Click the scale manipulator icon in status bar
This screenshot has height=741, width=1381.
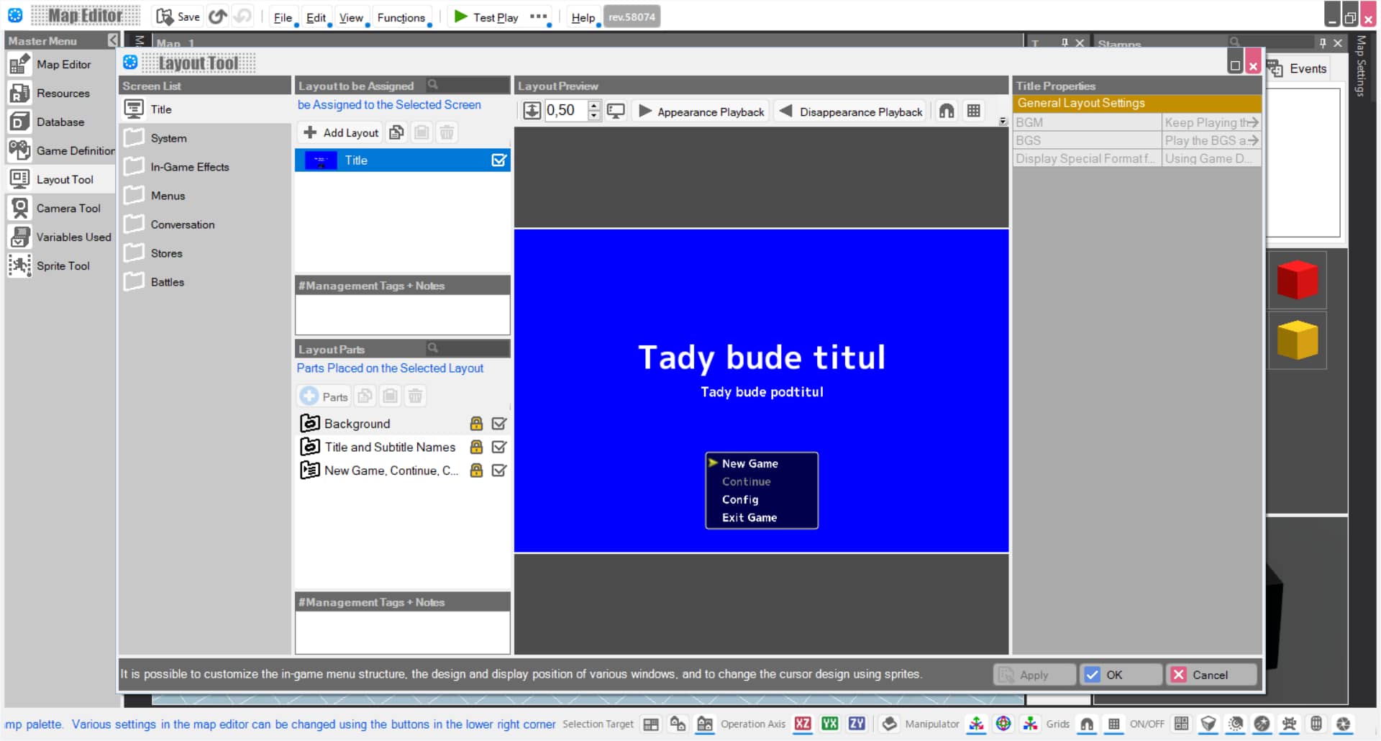(1031, 724)
